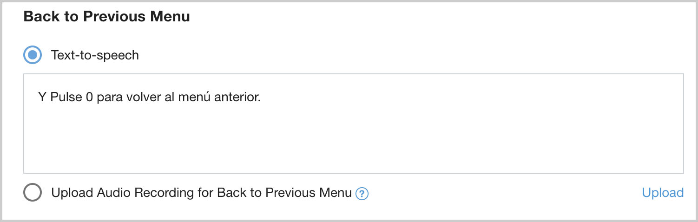The width and height of the screenshot is (698, 222).
Task: Click the Upload link
Action: (x=662, y=193)
